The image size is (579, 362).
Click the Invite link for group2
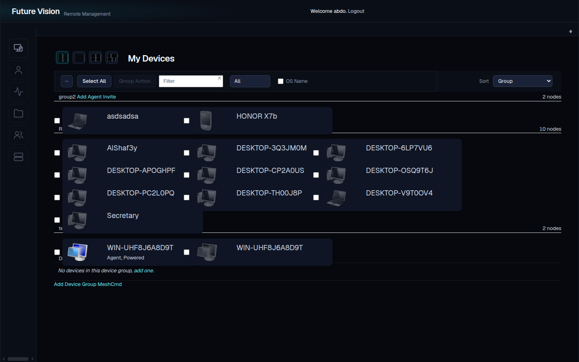point(109,97)
